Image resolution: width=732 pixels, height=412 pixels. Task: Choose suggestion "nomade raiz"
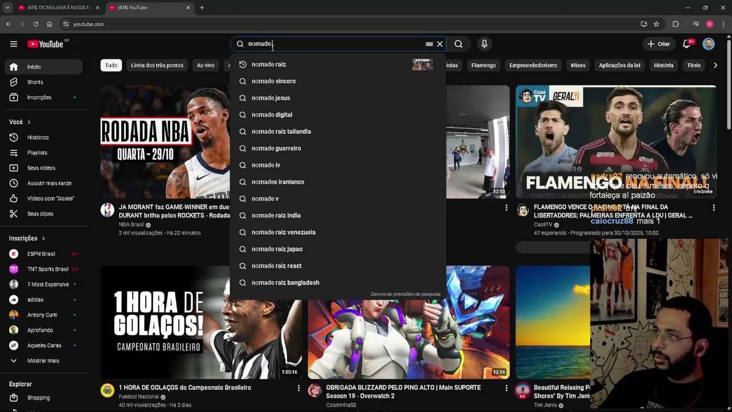click(x=338, y=65)
